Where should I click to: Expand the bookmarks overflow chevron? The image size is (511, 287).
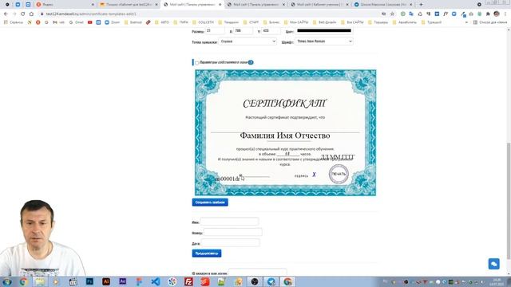pos(466,22)
